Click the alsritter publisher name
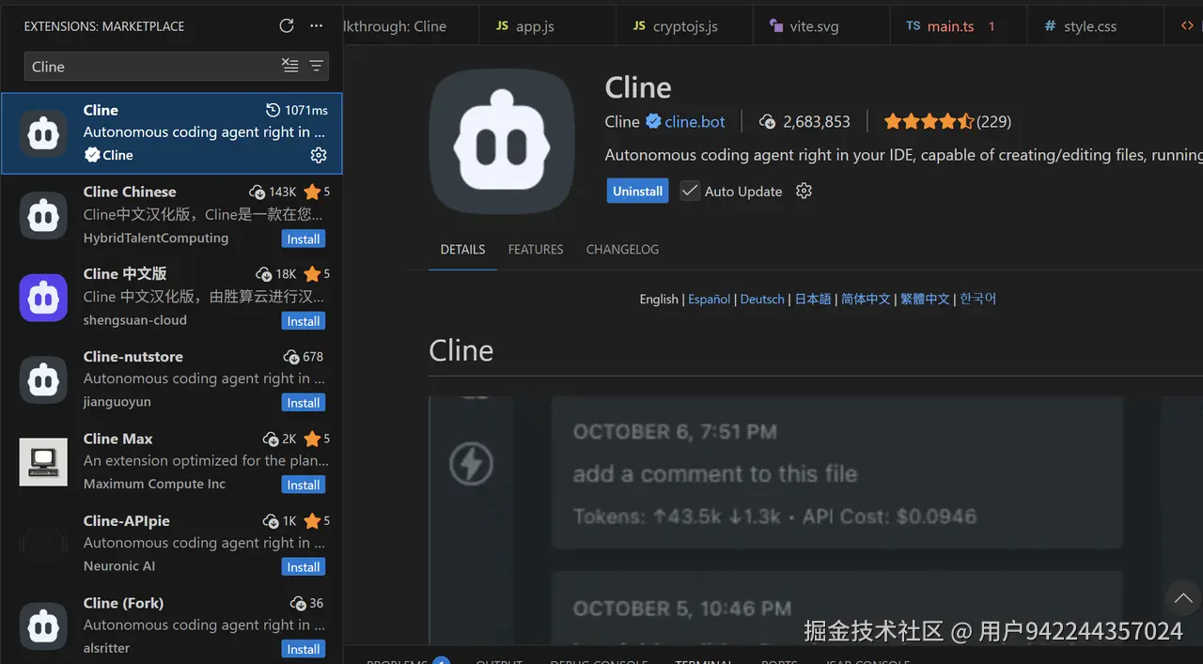 pyautogui.click(x=106, y=648)
